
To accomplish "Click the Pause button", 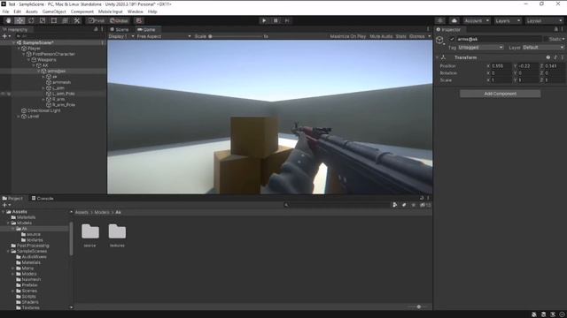I will 276,20.
